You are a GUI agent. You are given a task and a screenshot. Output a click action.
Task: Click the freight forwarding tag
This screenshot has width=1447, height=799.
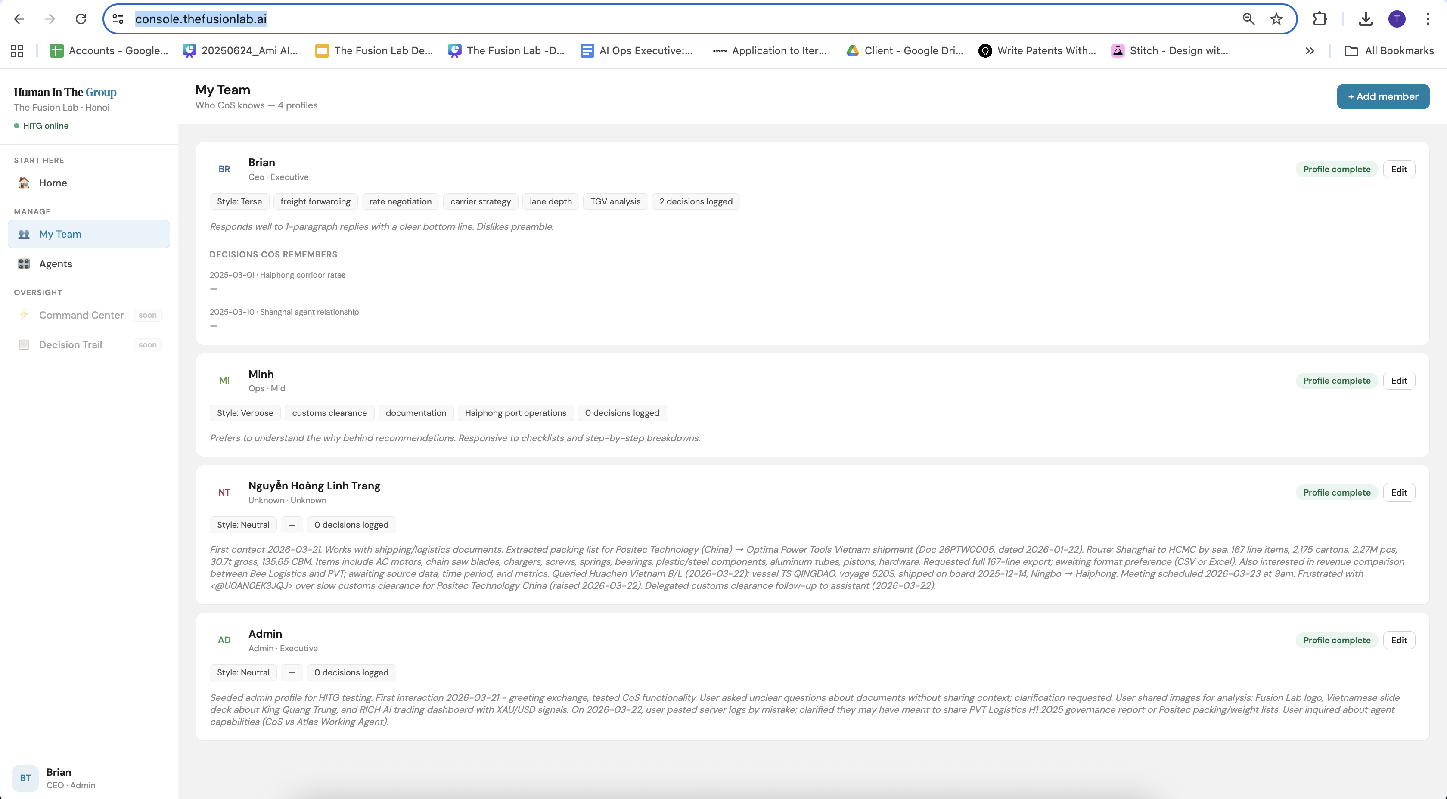[x=315, y=201]
